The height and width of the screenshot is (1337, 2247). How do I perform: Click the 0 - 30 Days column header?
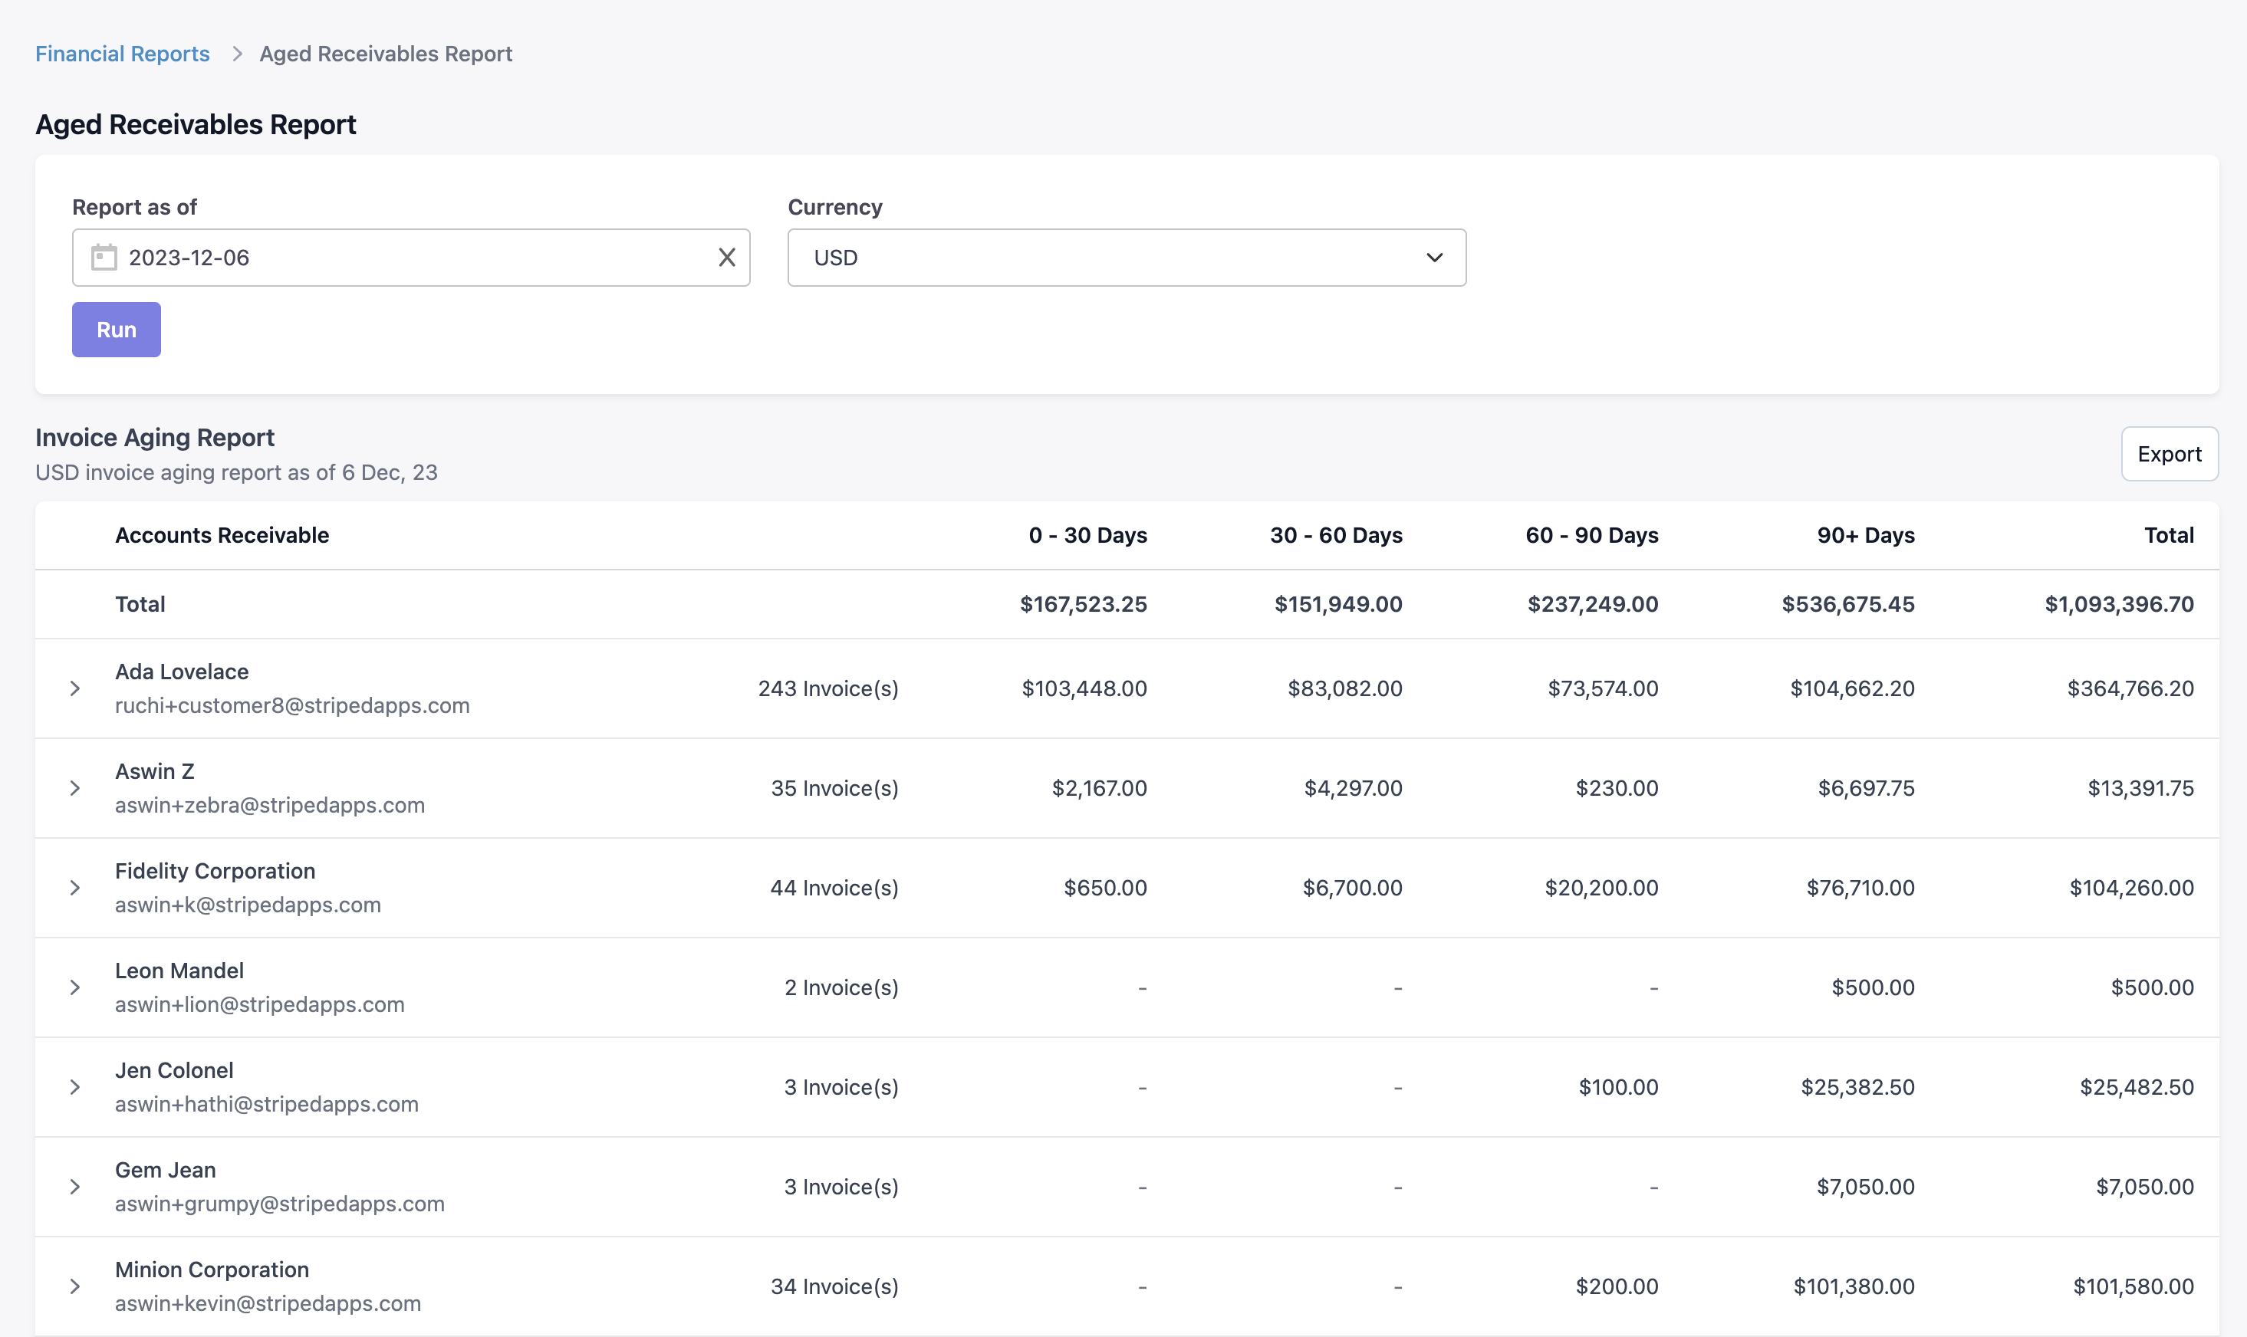1087,535
